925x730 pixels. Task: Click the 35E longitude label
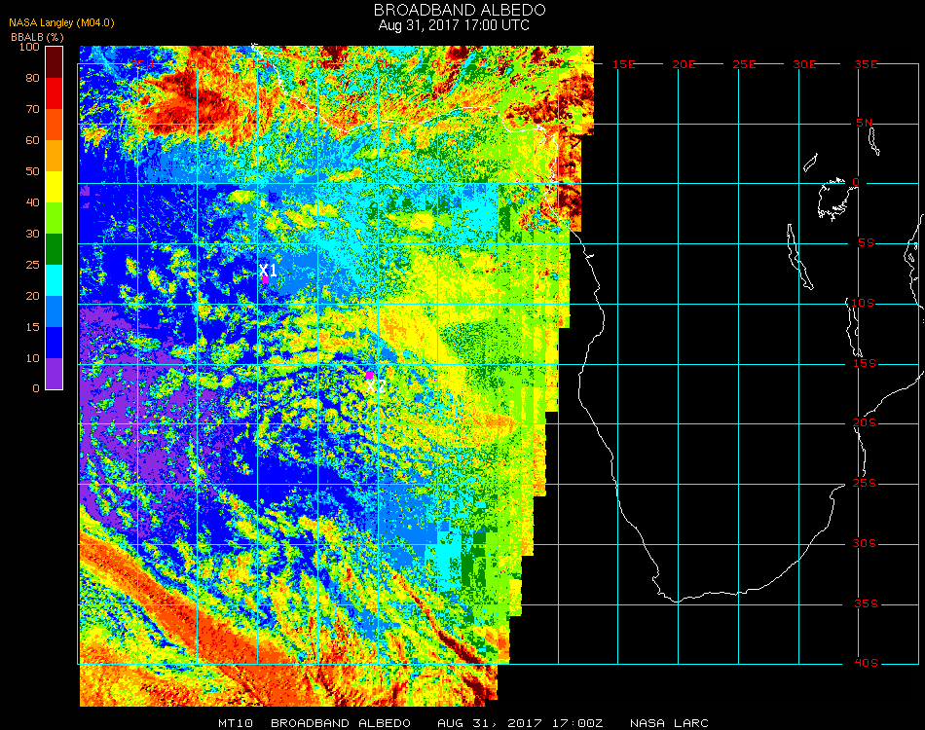[866, 64]
